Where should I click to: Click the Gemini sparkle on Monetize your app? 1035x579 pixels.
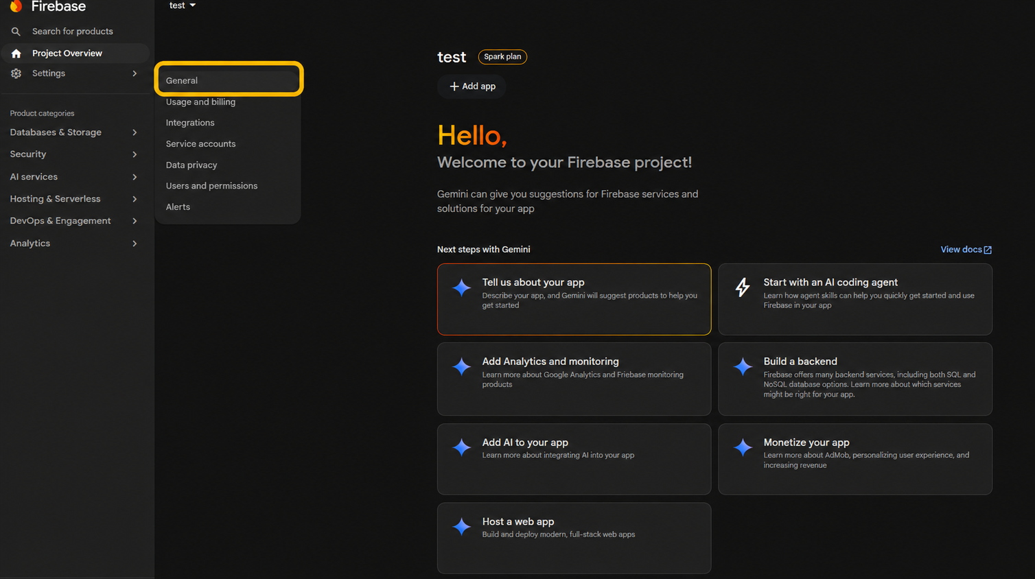(x=743, y=447)
